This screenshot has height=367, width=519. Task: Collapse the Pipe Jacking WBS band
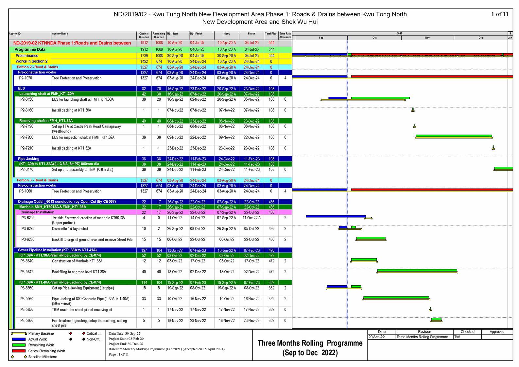[x=28, y=159]
